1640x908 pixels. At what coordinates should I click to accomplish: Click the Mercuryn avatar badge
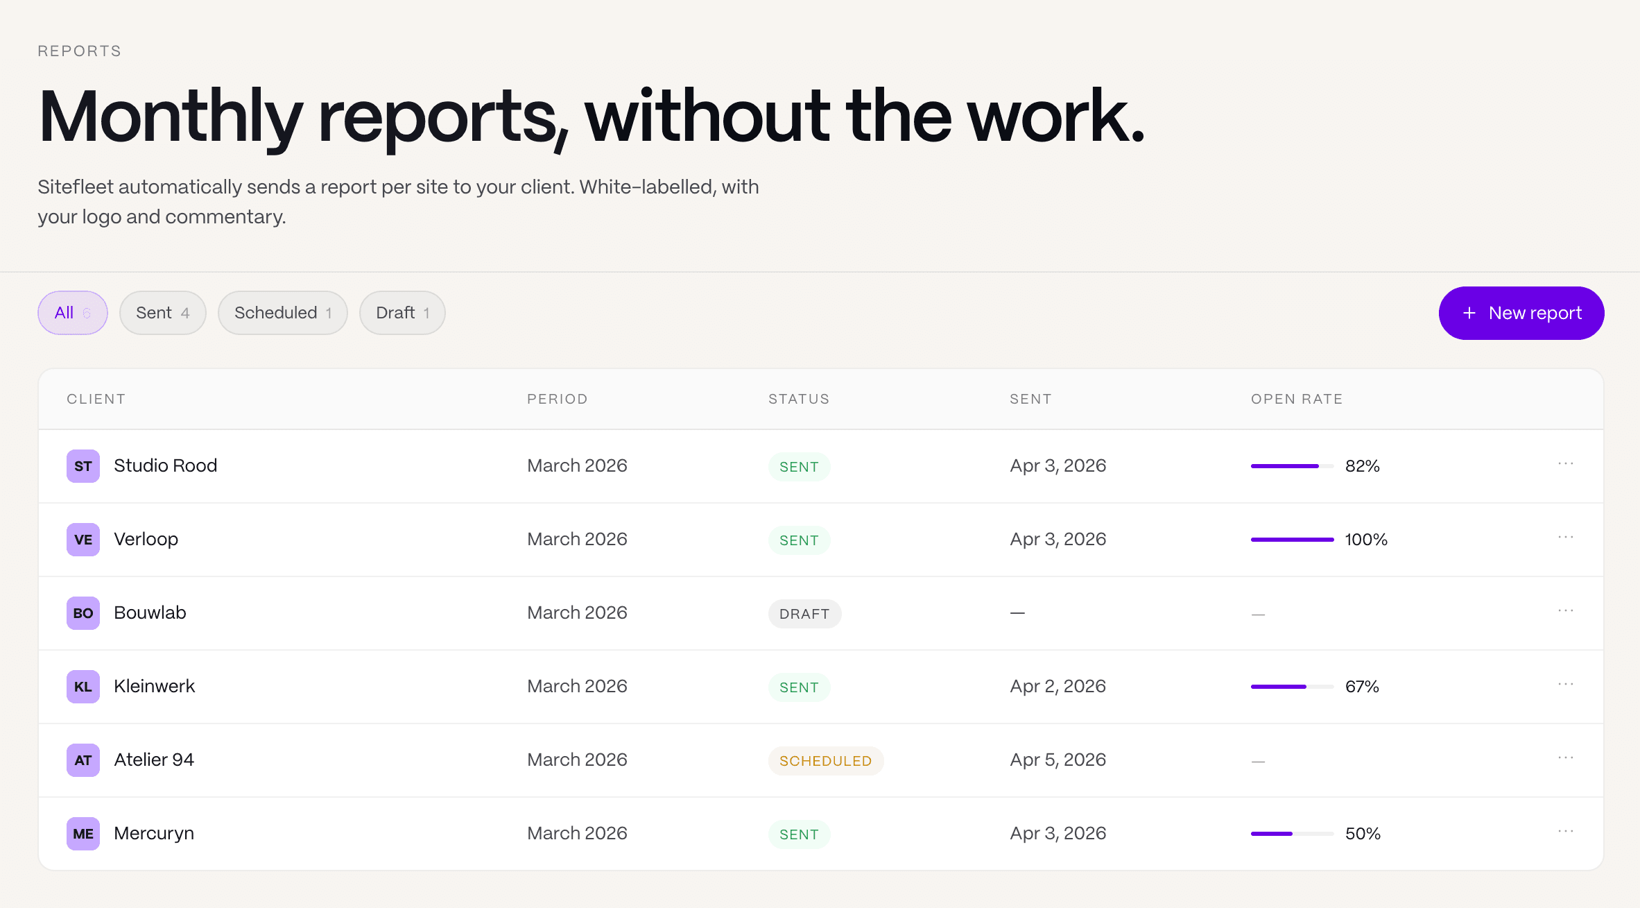click(83, 834)
